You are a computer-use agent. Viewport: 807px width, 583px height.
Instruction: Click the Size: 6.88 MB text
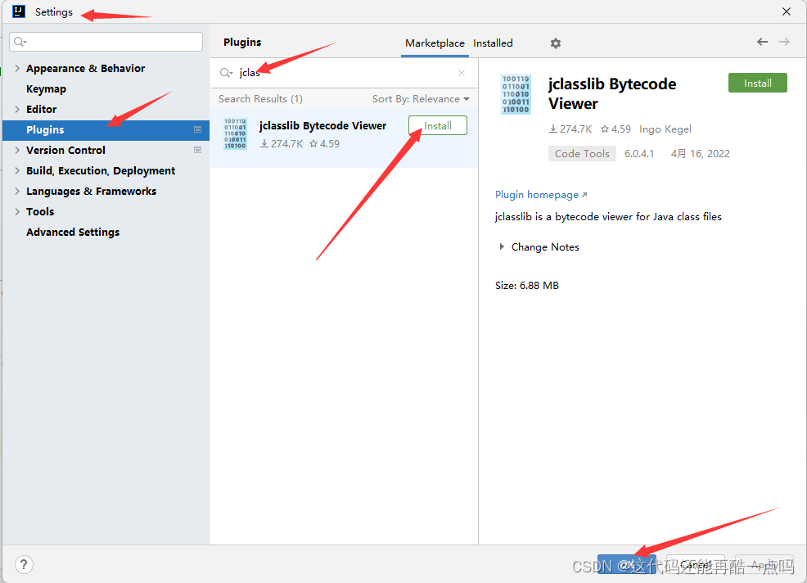point(526,285)
